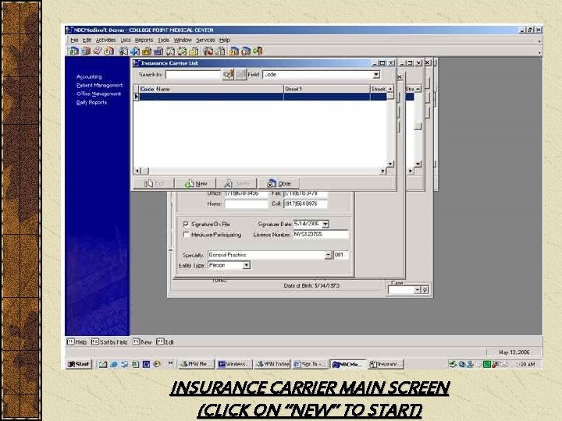Open Address List pale yellow toolbar icon
This screenshot has height=421, width=562.
[194, 51]
